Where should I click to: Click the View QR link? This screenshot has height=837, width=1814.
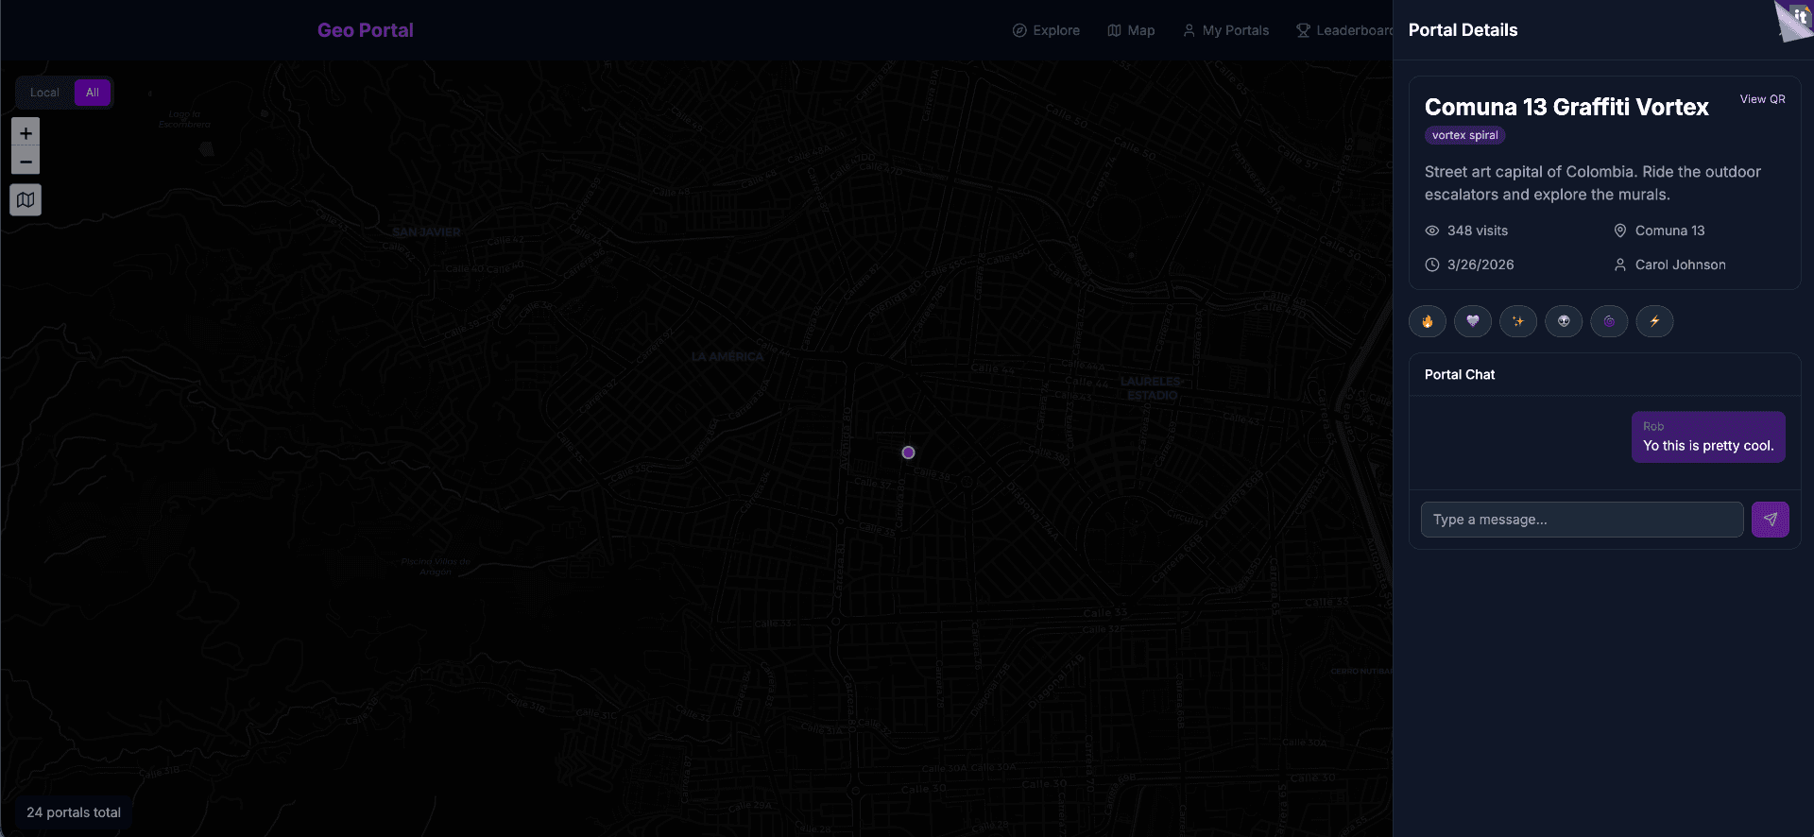(1762, 99)
